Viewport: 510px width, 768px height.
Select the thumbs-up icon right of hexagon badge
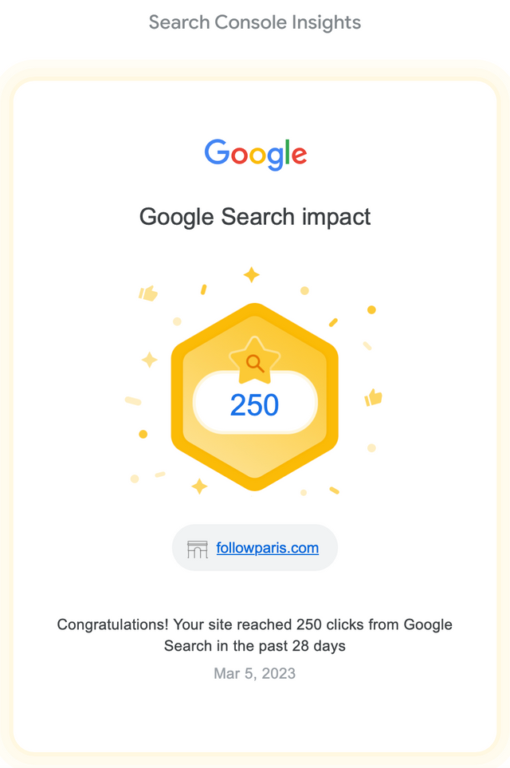point(374,397)
